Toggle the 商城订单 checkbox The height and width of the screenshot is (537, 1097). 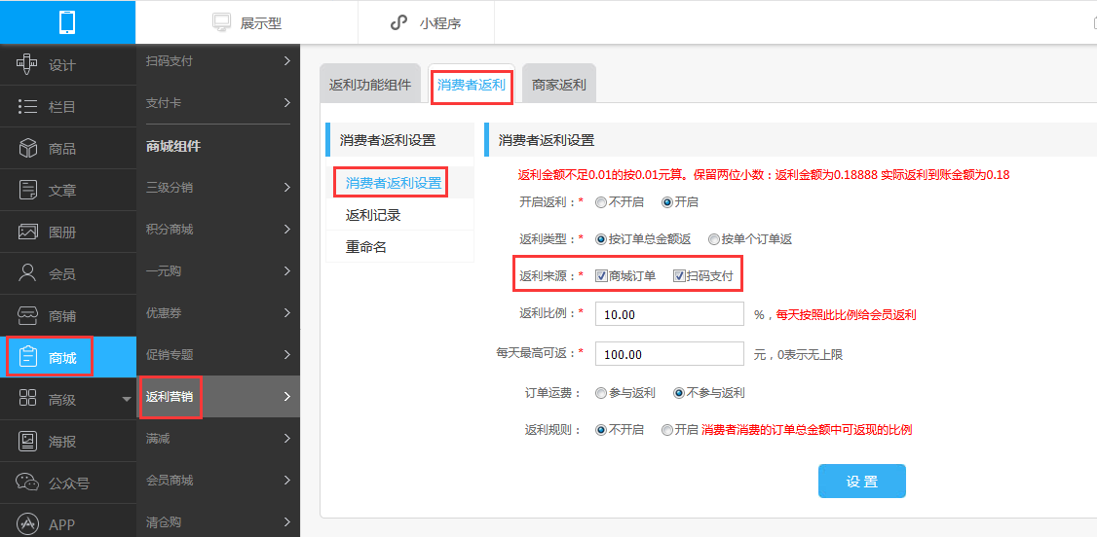point(601,276)
